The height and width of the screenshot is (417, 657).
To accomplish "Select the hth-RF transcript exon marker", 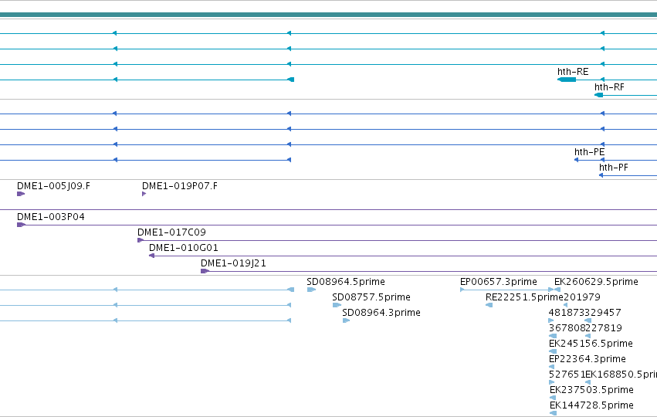I will [599, 95].
